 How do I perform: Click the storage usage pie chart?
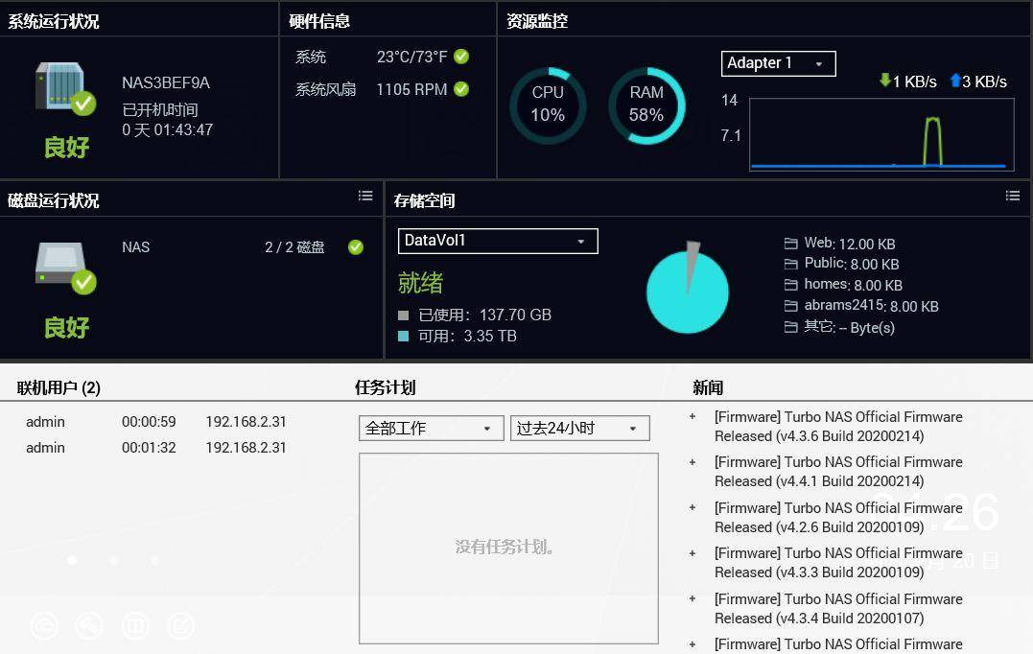[x=688, y=288]
